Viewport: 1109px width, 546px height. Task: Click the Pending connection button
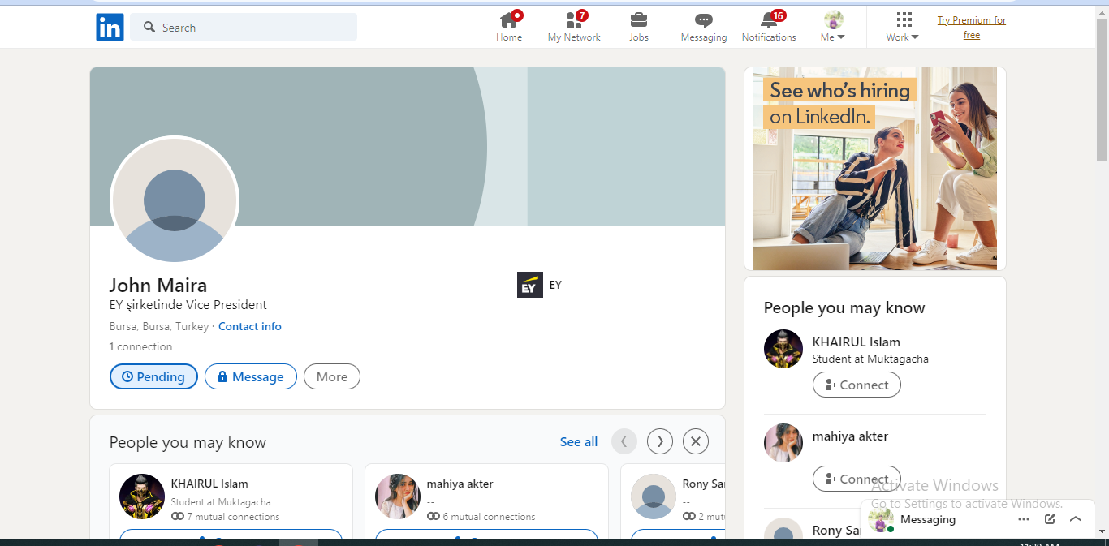[x=153, y=376]
